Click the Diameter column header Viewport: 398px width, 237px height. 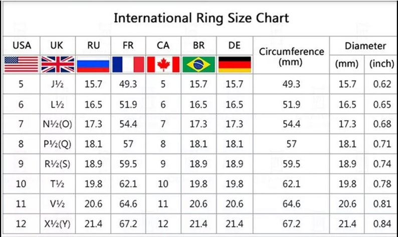pyautogui.click(x=365, y=46)
